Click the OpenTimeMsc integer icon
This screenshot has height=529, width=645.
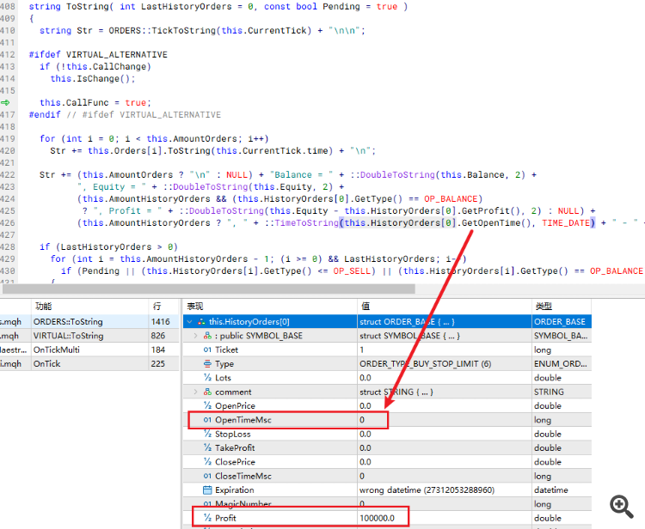[207, 420]
